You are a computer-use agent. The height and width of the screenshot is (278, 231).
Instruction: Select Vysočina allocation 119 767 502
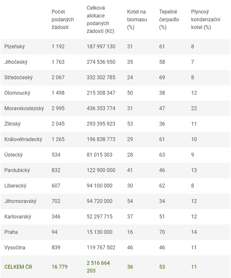click(101, 248)
